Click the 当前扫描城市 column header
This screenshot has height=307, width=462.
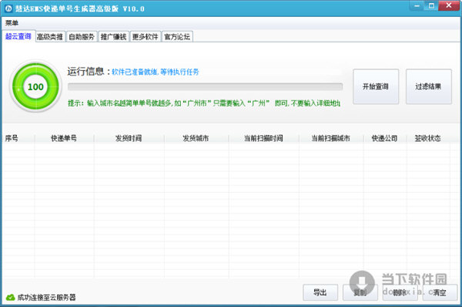pyautogui.click(x=331, y=138)
